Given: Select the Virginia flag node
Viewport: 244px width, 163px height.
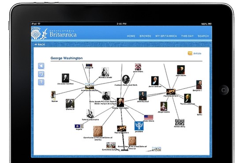Looking at the screenshot, I should pos(79,126).
